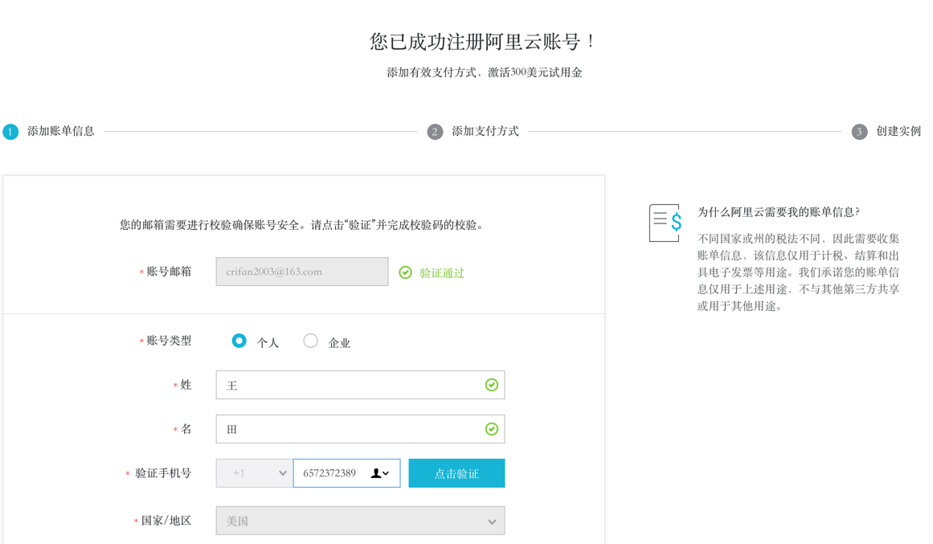Image resolution: width=933 pixels, height=544 pixels.
Task: Click step 2 circle for payment method
Action: click(435, 132)
